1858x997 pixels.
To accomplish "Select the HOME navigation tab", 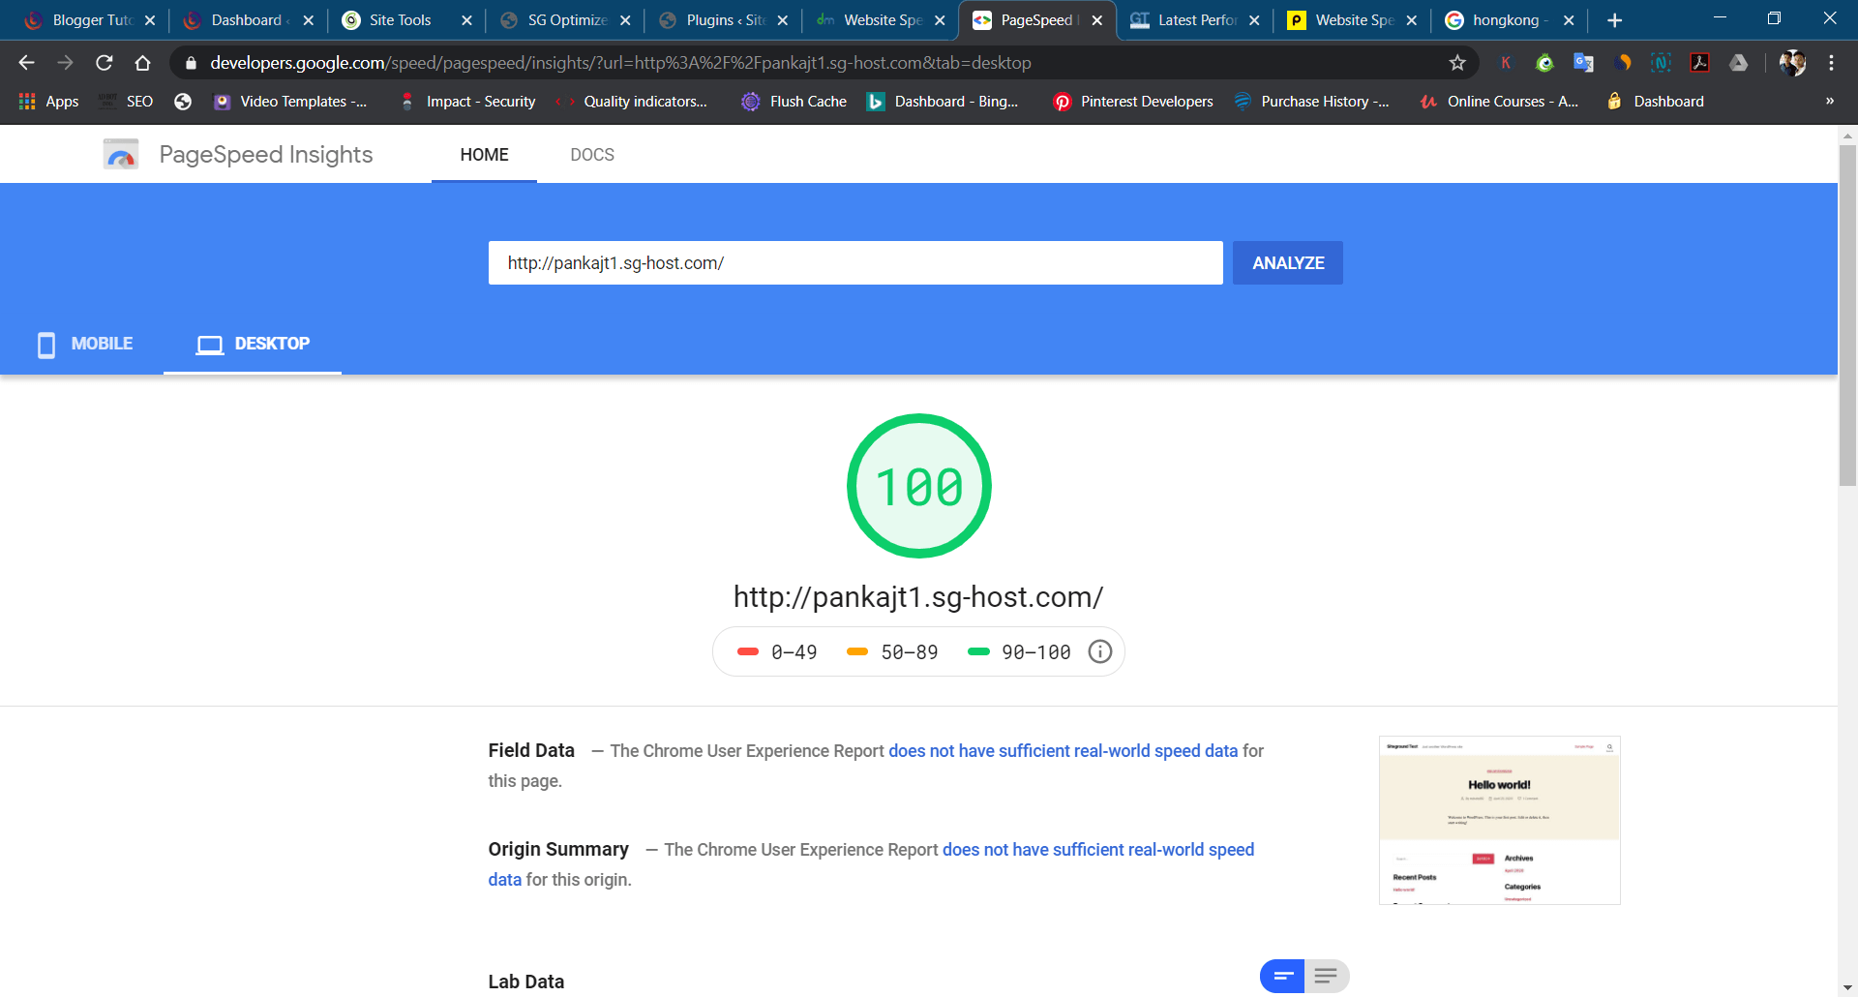I will coord(484,155).
